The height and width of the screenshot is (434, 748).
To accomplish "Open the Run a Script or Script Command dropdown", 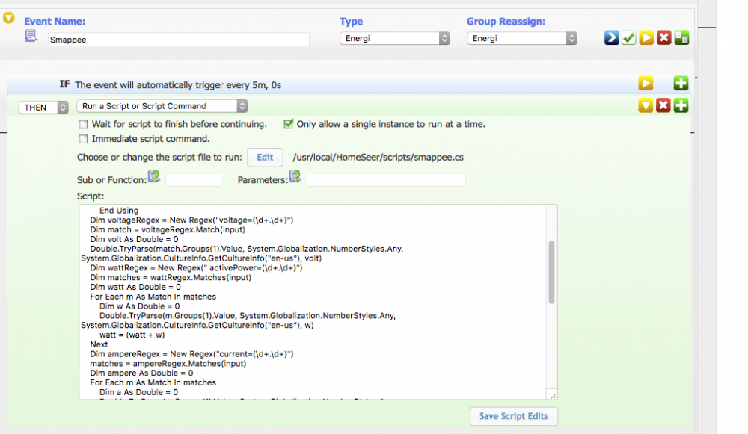I will click(162, 106).
